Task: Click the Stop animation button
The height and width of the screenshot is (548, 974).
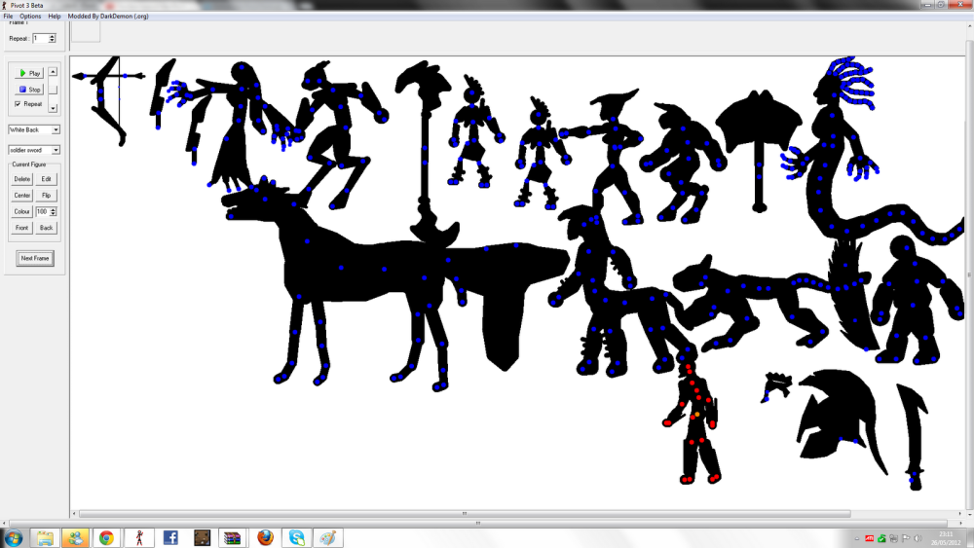Action: (x=28, y=90)
